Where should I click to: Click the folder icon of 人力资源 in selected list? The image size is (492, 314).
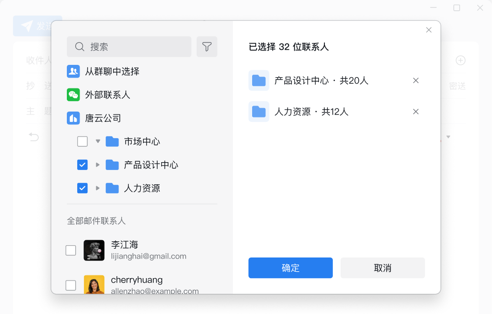(259, 112)
